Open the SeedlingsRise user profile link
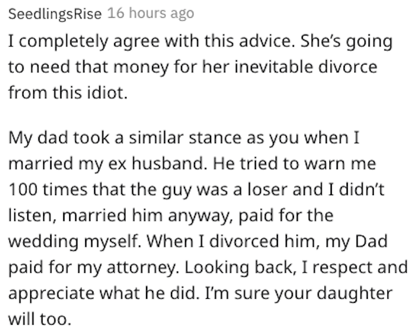This screenshot has width=414, height=336. (55, 14)
